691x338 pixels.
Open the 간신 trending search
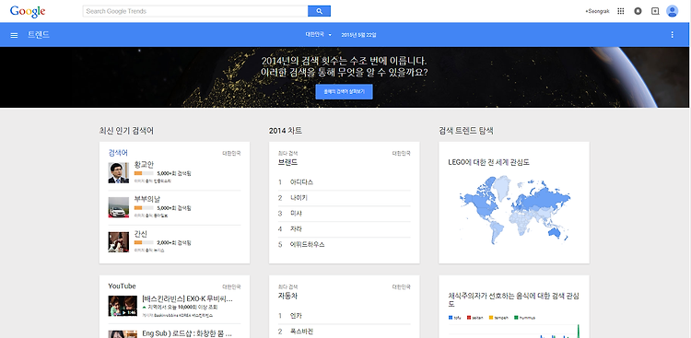pos(141,234)
